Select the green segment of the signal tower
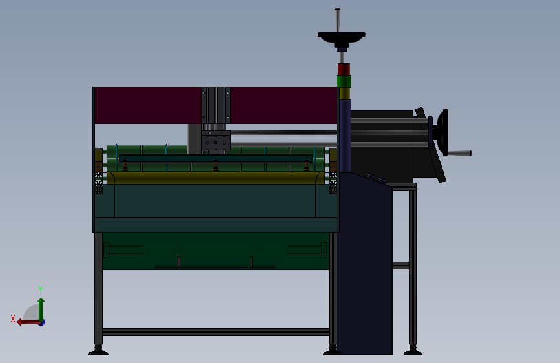Screen dimensions: 560x363 pos(344,81)
